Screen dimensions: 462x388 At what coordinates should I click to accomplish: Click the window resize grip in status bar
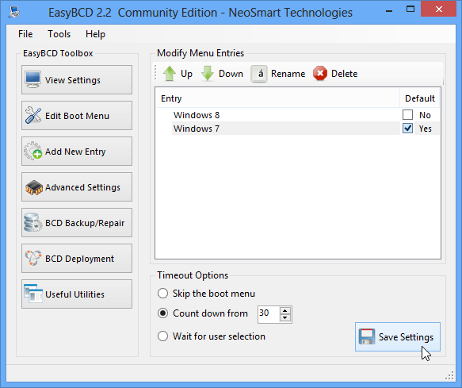click(449, 375)
